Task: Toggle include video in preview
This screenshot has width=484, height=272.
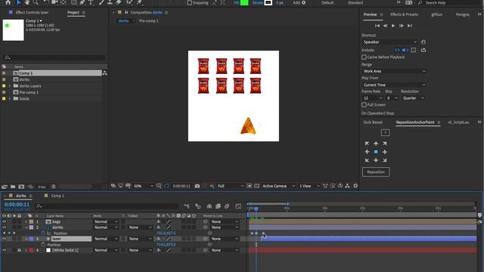Action: 397,50
